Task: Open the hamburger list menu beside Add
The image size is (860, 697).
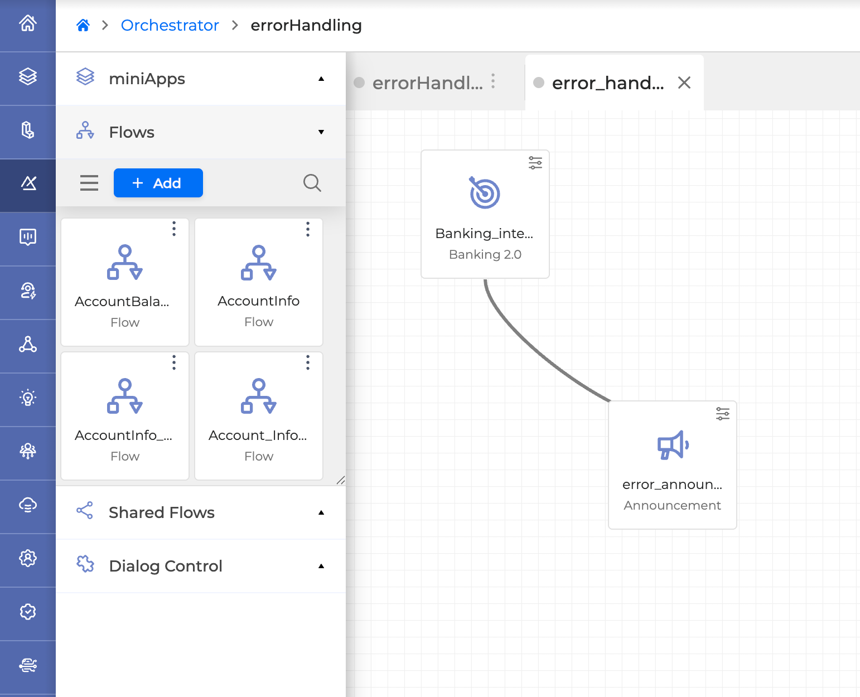Action: [89, 183]
